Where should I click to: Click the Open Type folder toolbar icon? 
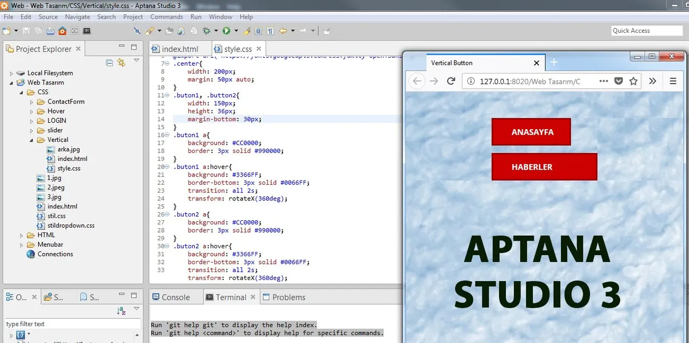(x=169, y=31)
